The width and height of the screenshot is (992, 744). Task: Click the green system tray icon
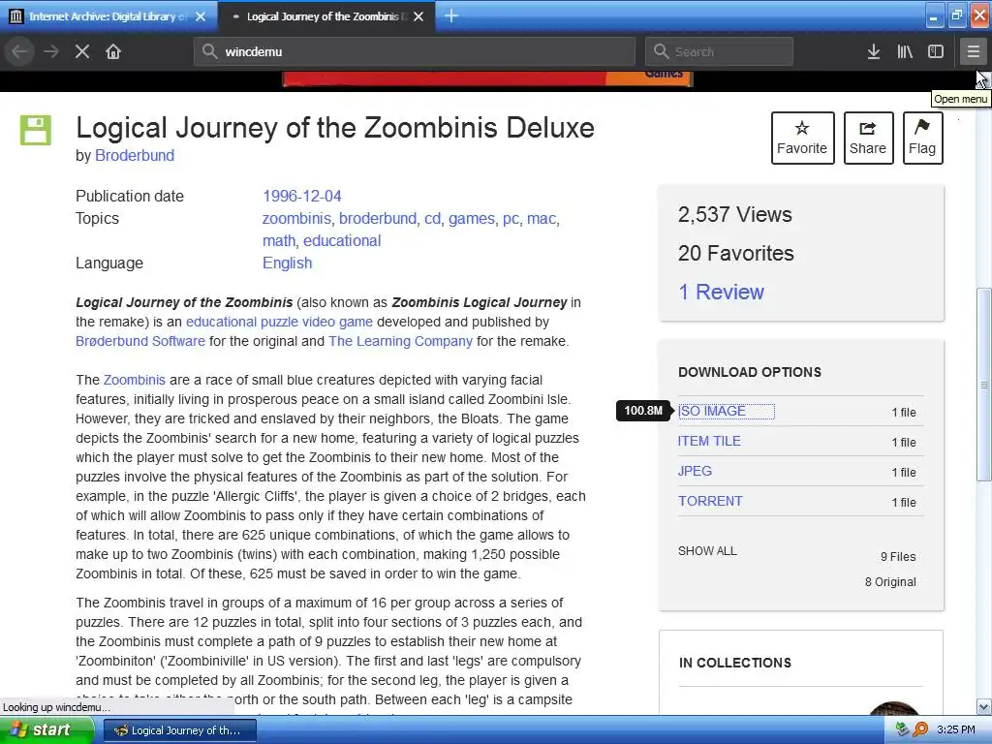(902, 729)
